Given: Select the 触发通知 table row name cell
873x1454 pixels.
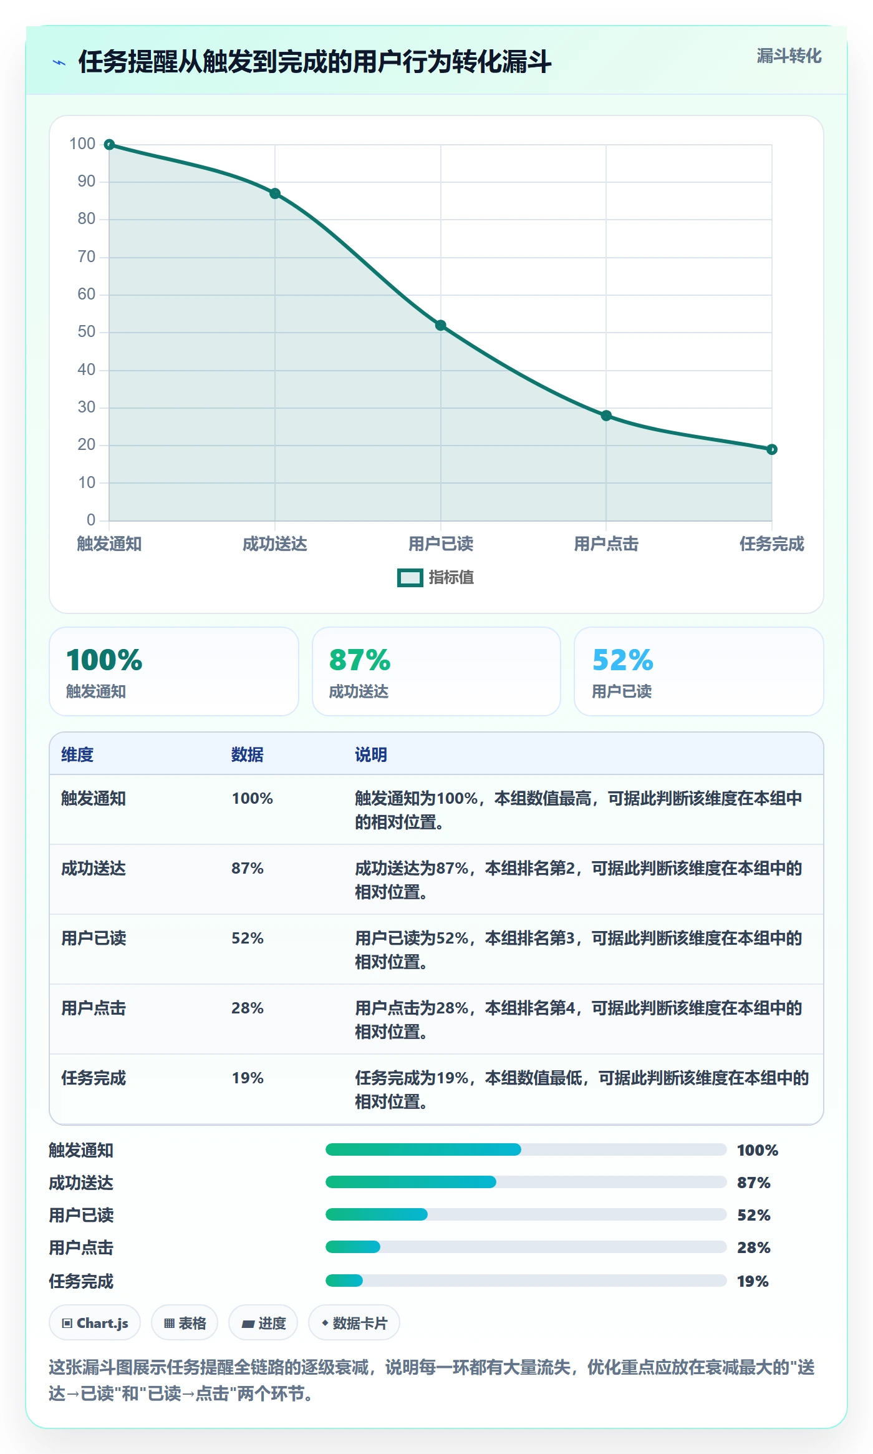Looking at the screenshot, I should pos(94,799).
